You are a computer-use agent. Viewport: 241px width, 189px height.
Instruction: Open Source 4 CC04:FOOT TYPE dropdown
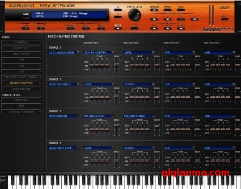[64, 148]
